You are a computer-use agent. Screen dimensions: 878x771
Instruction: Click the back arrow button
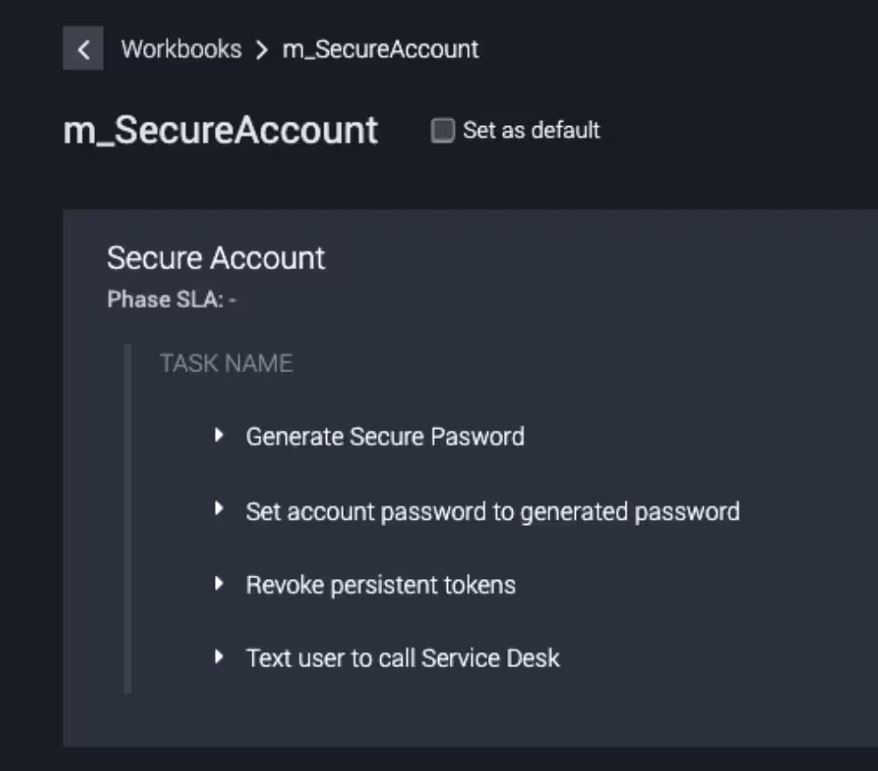(x=83, y=49)
